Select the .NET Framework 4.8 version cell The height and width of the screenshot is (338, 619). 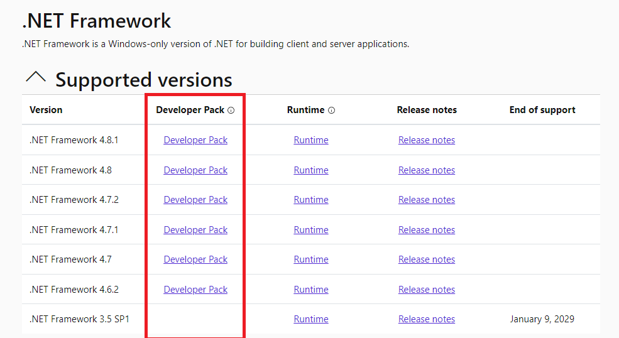(x=70, y=170)
